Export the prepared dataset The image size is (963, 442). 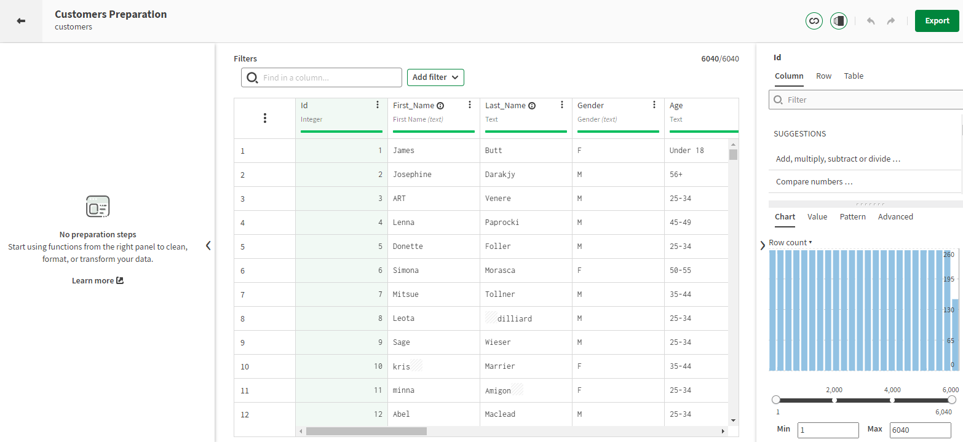click(937, 21)
